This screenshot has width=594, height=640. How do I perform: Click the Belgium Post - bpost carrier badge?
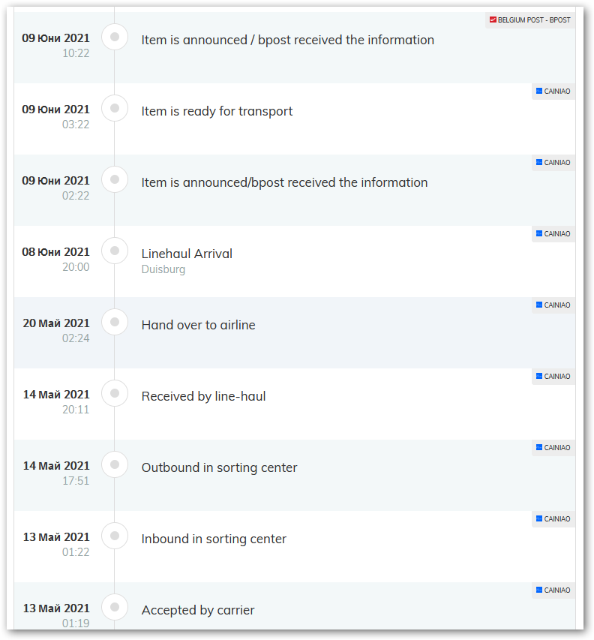pos(529,20)
